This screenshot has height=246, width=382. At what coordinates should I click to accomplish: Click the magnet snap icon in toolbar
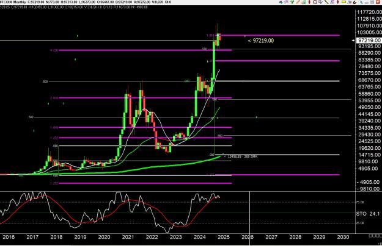pos(354,2)
